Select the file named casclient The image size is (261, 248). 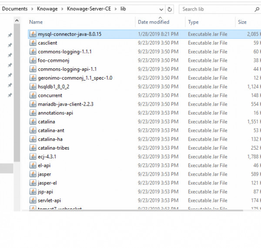[47, 43]
